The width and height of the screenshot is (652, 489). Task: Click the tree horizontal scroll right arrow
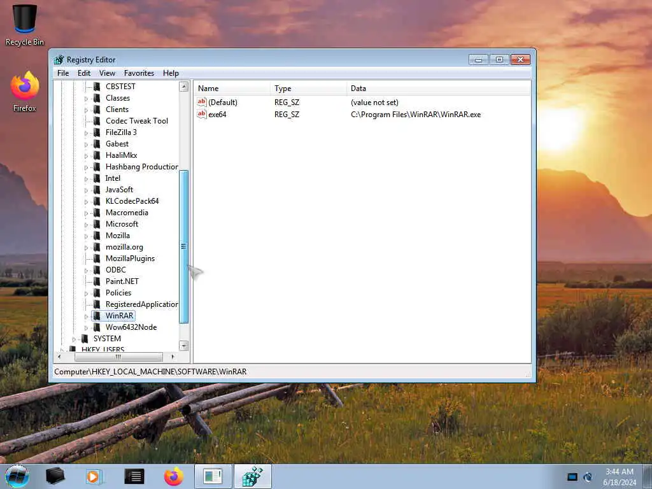coord(173,357)
